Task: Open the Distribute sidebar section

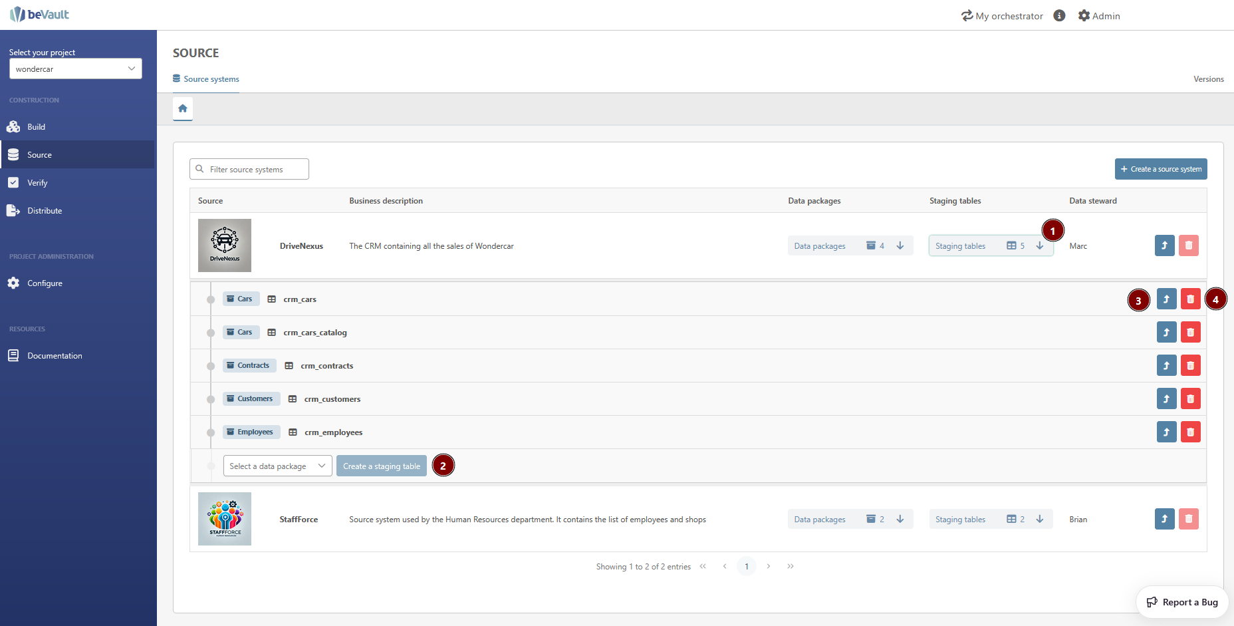Action: coord(45,211)
